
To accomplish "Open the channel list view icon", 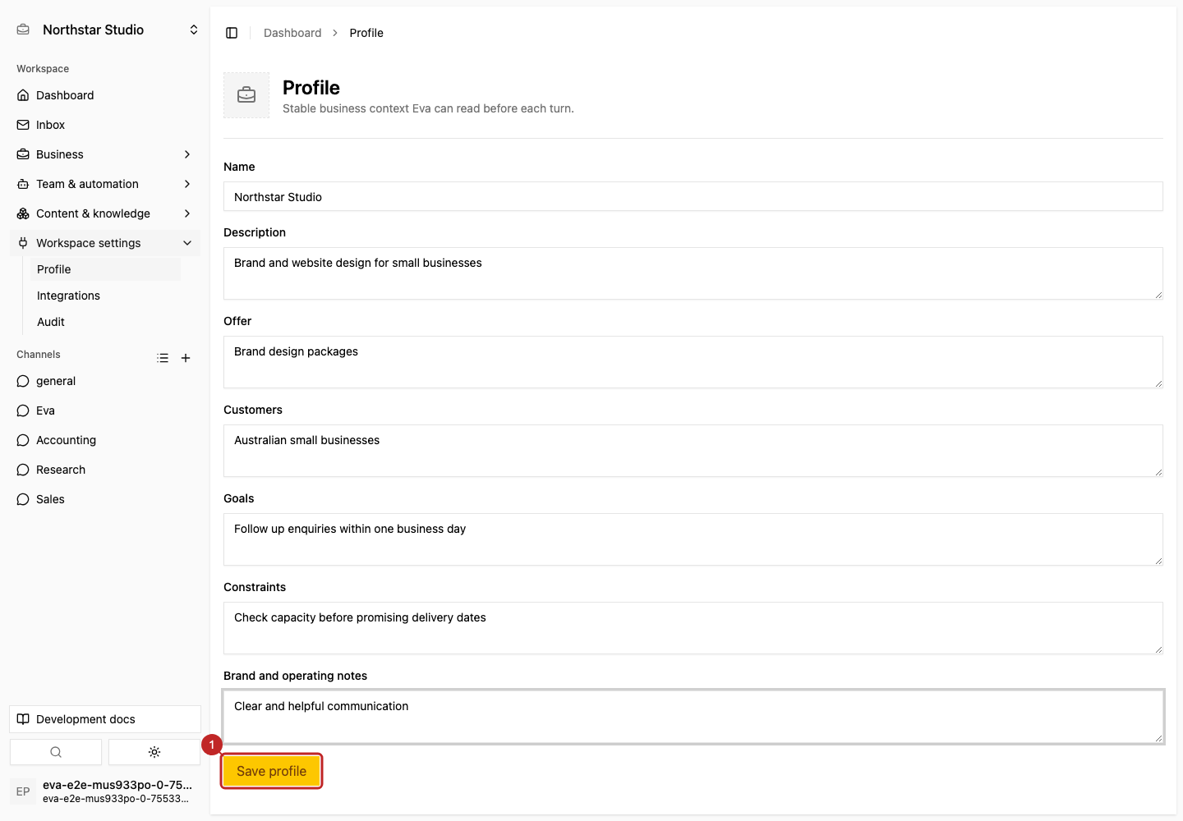I will 163,358.
